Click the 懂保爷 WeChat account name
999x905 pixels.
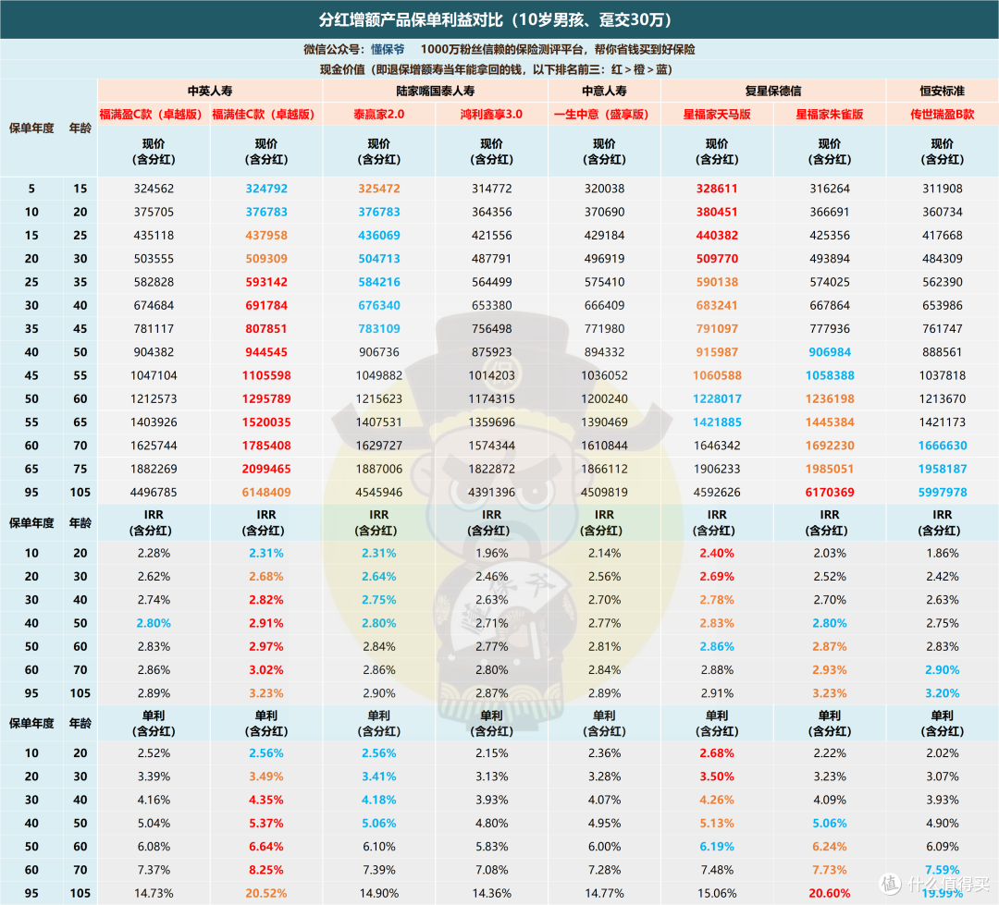click(x=388, y=50)
